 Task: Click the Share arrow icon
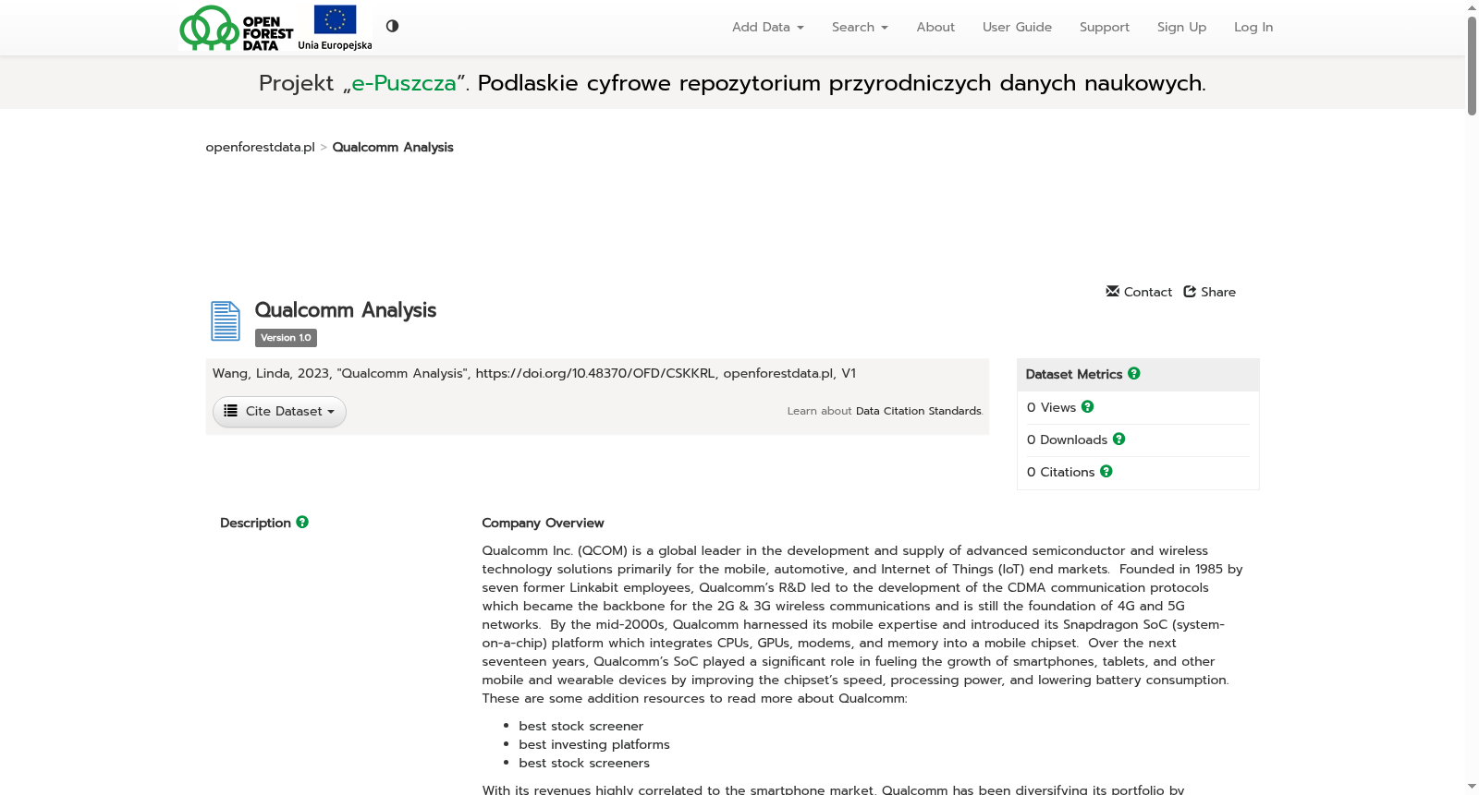tap(1190, 291)
